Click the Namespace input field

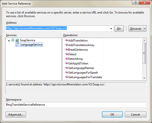[x=76, y=105]
